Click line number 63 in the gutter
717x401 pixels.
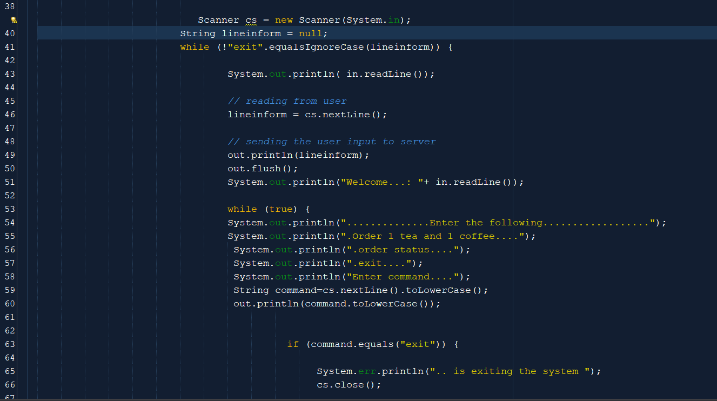click(x=10, y=344)
